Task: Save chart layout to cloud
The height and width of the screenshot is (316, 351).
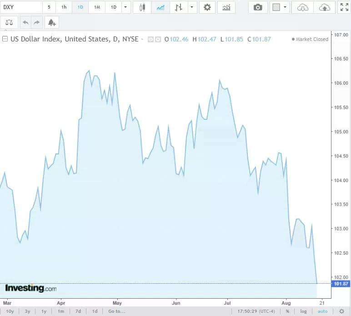Action: [325, 7]
